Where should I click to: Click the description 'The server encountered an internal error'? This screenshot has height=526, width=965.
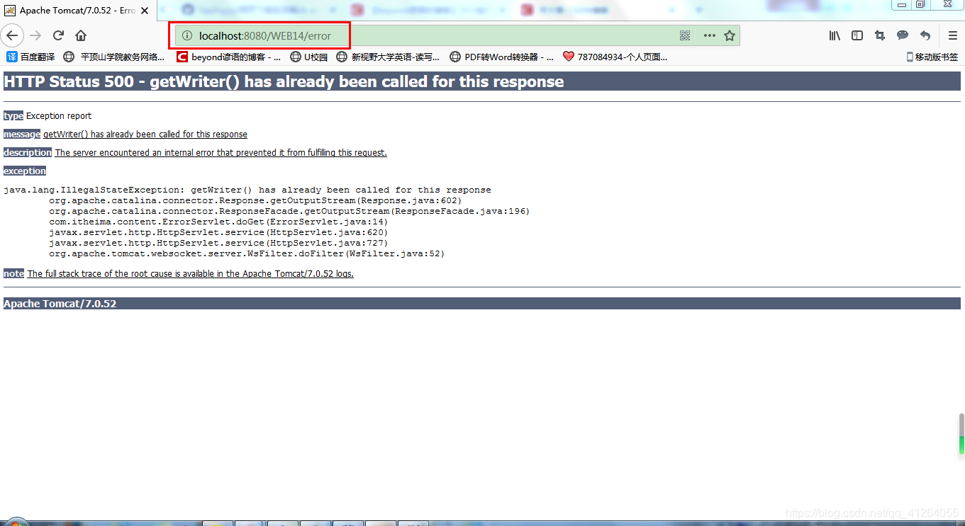[x=221, y=152]
